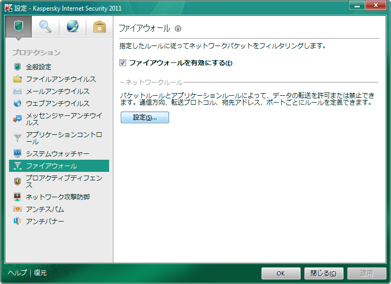The height and width of the screenshot is (284, 391).
Task: Switch to the Scan magnifier tab
Action: coord(45,27)
